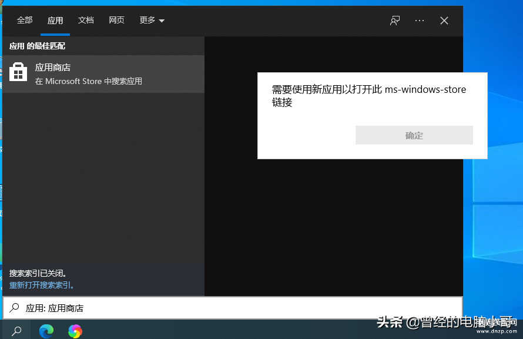Screen dimensions: 523x339
Task: Click the magnifier icon in search box
Action: [x=14, y=308]
